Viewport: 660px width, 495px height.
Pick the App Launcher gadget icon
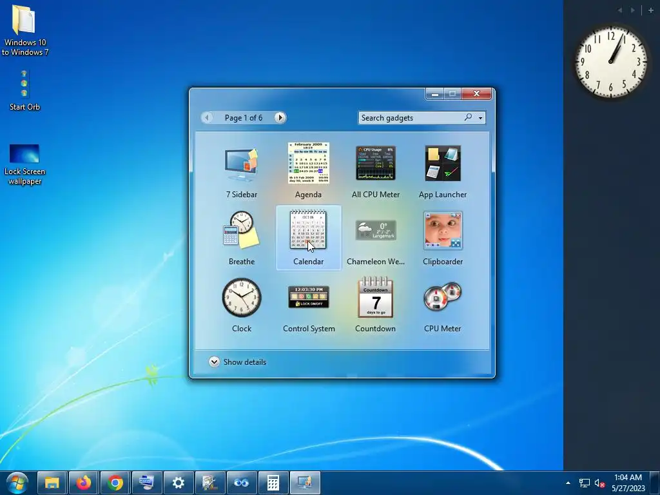tap(443, 163)
